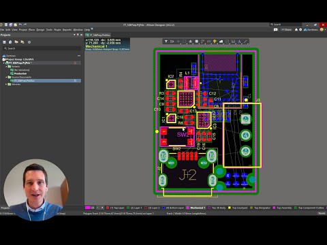Viewport: 327px width, 245px height.
Task: Open the Design menu
Action: pos(40,30)
